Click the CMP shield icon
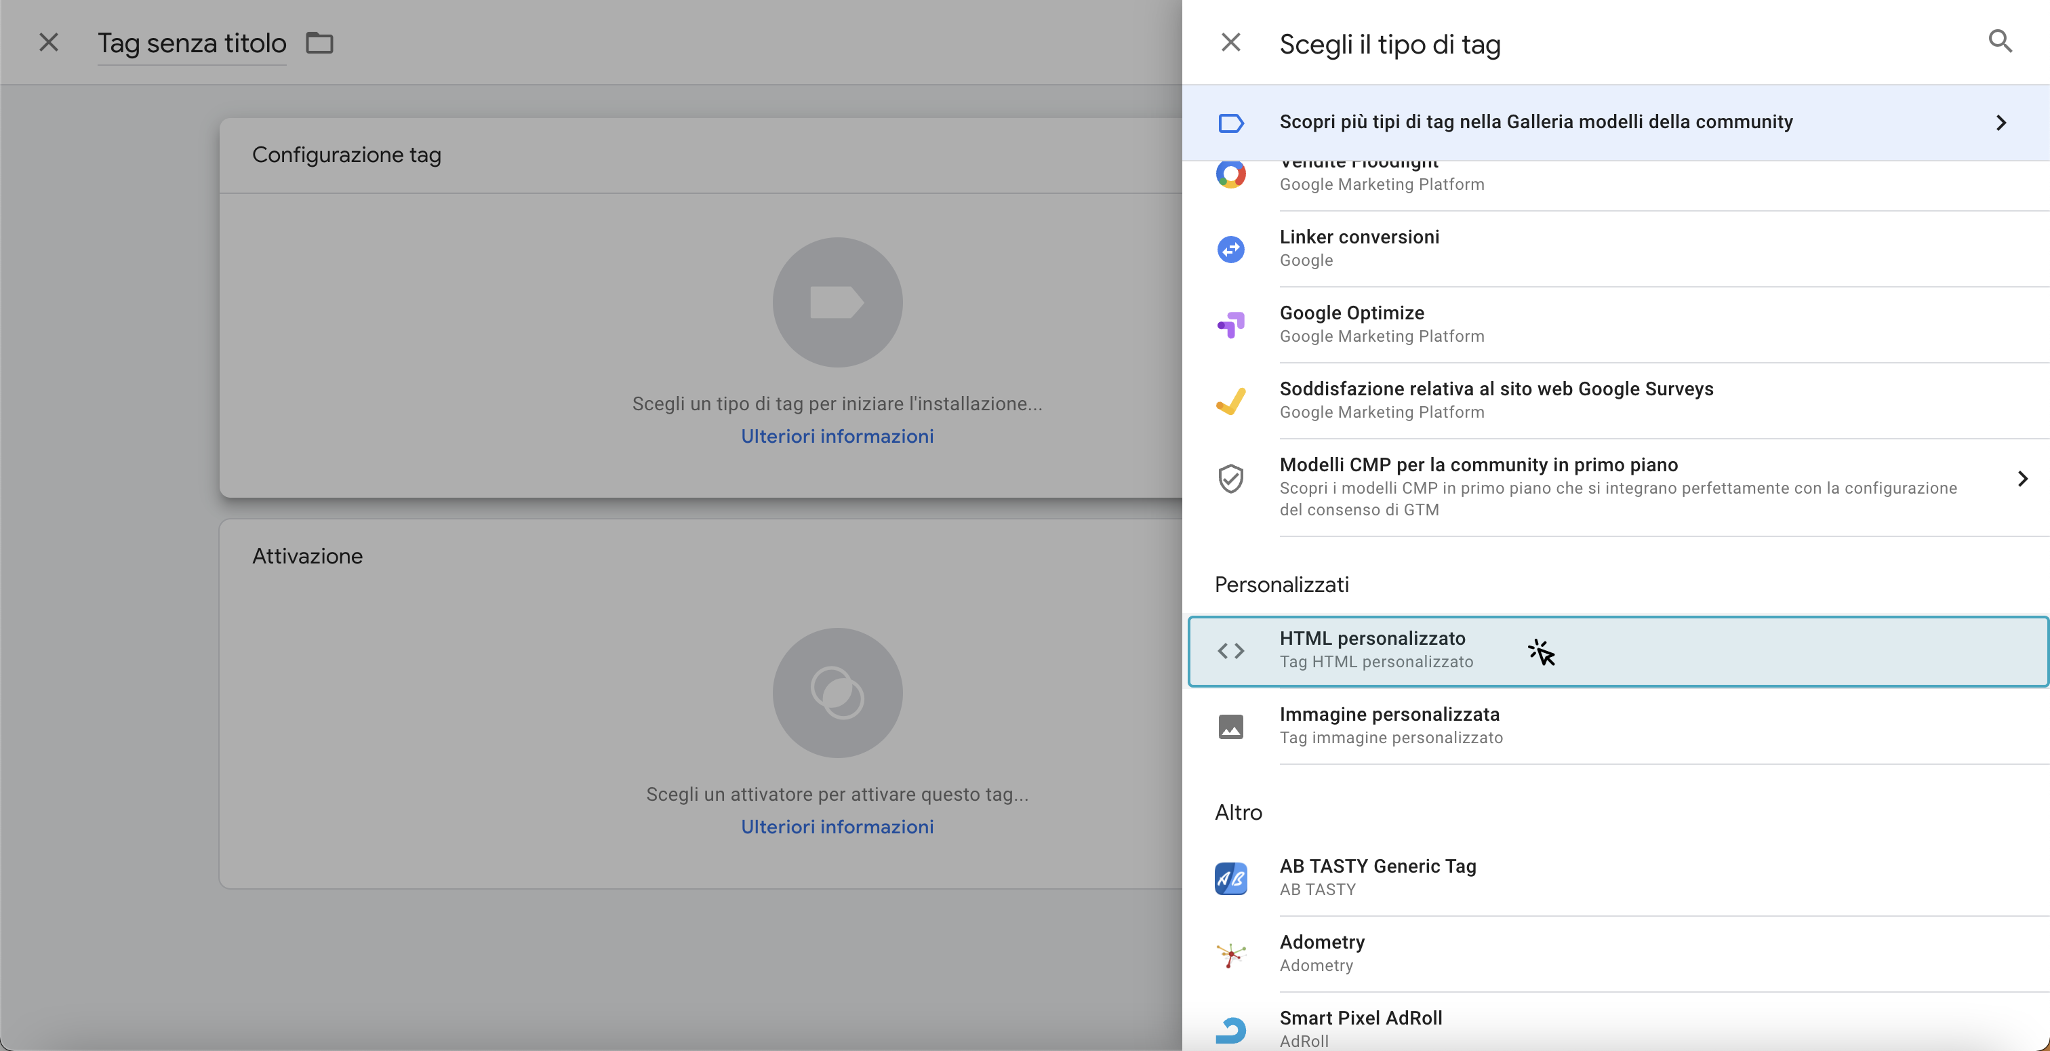This screenshot has height=1051, width=2050. (x=1230, y=478)
